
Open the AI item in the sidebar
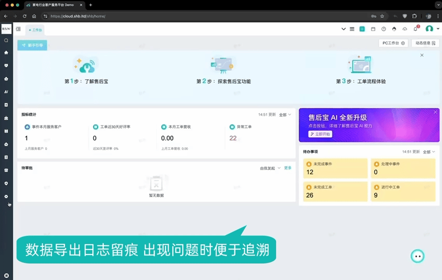pos(6,92)
